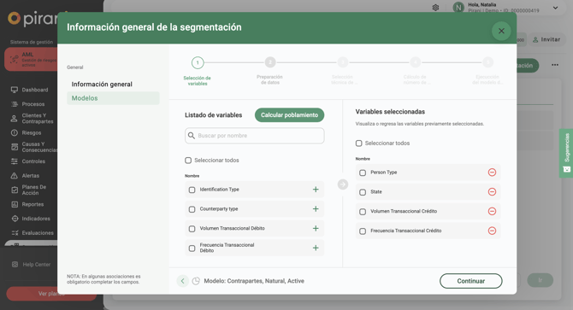Click the back chevron in footer

[182, 281]
